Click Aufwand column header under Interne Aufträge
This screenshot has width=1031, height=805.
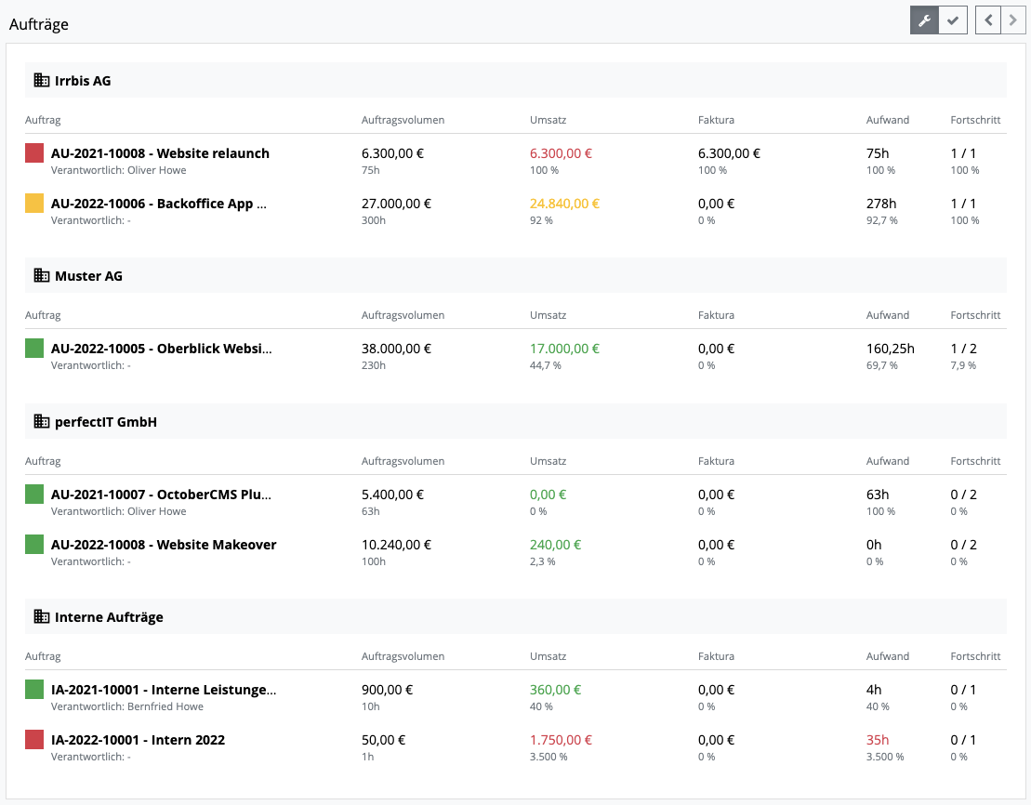click(x=888, y=656)
